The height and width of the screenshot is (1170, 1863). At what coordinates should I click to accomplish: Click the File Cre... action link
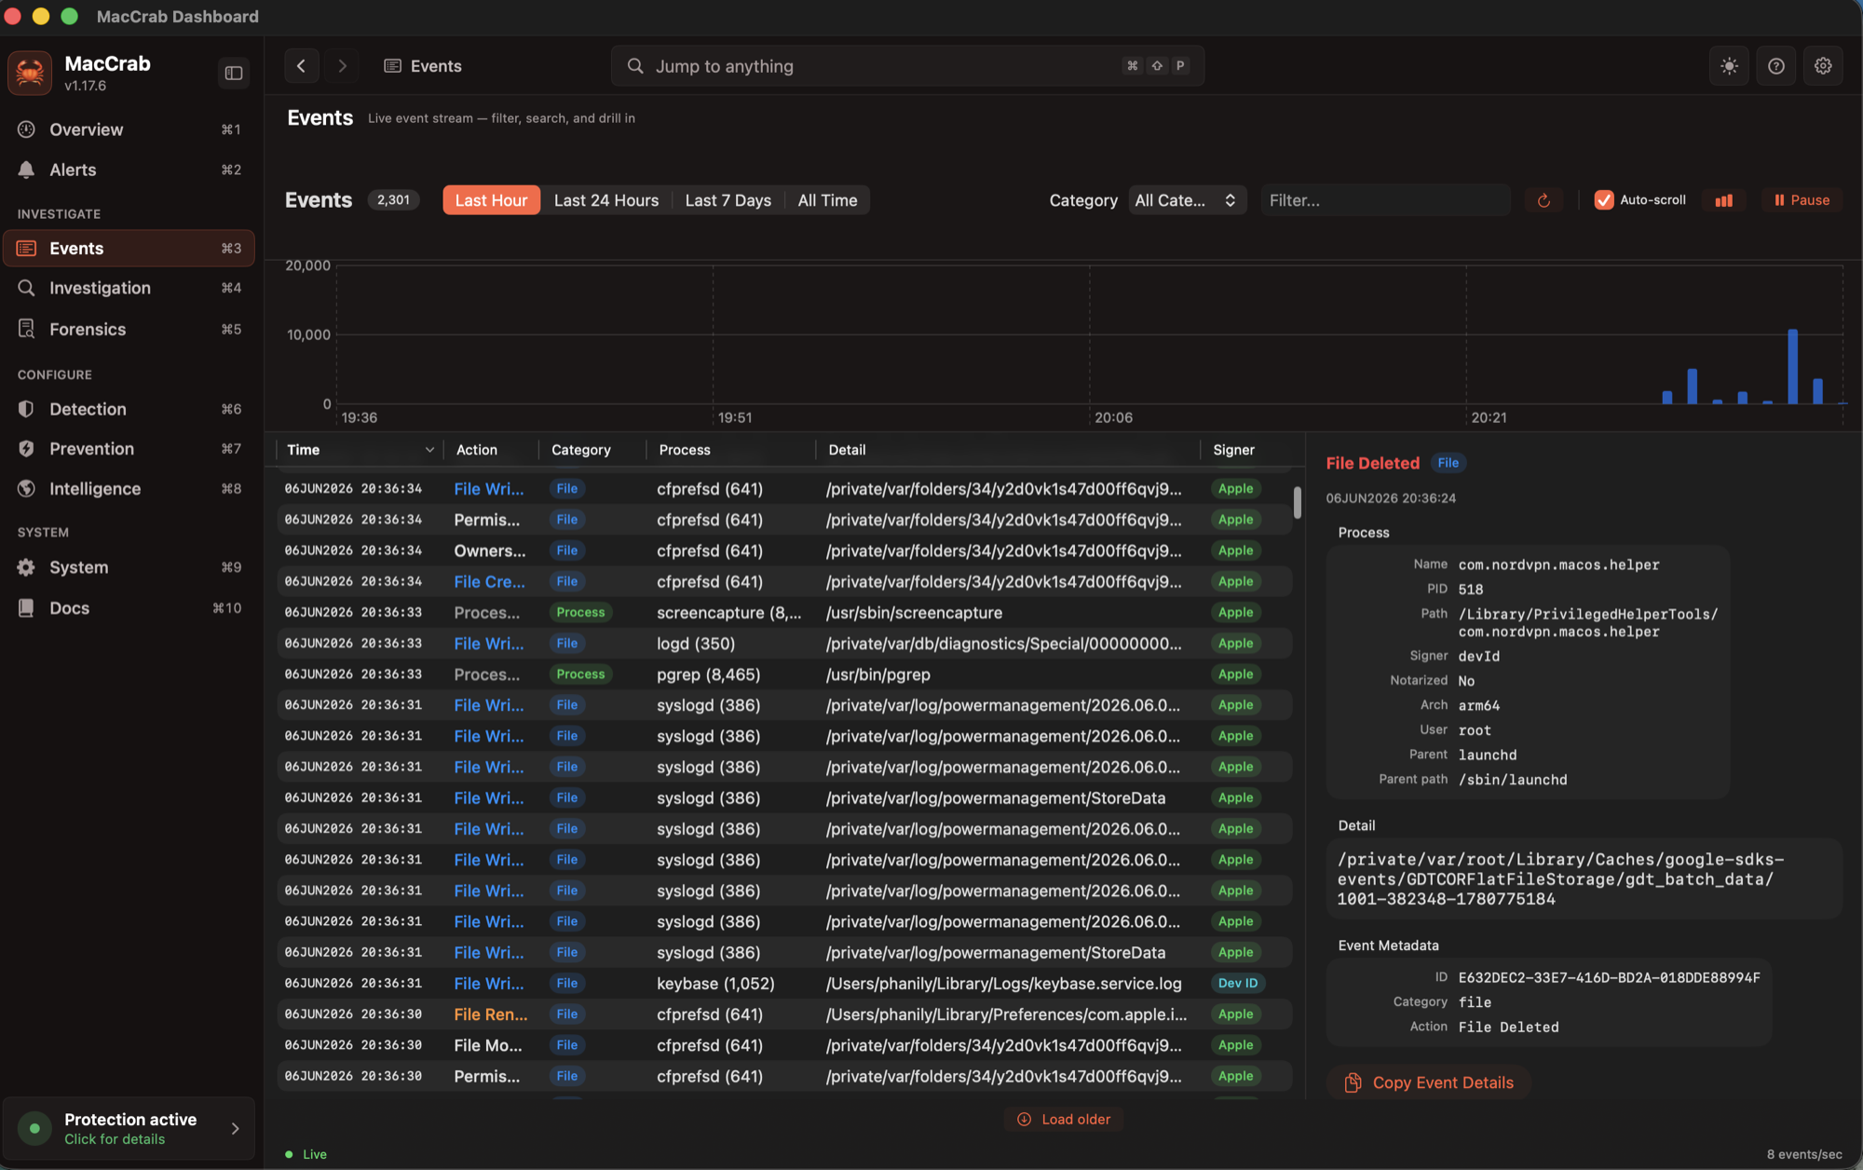click(489, 582)
